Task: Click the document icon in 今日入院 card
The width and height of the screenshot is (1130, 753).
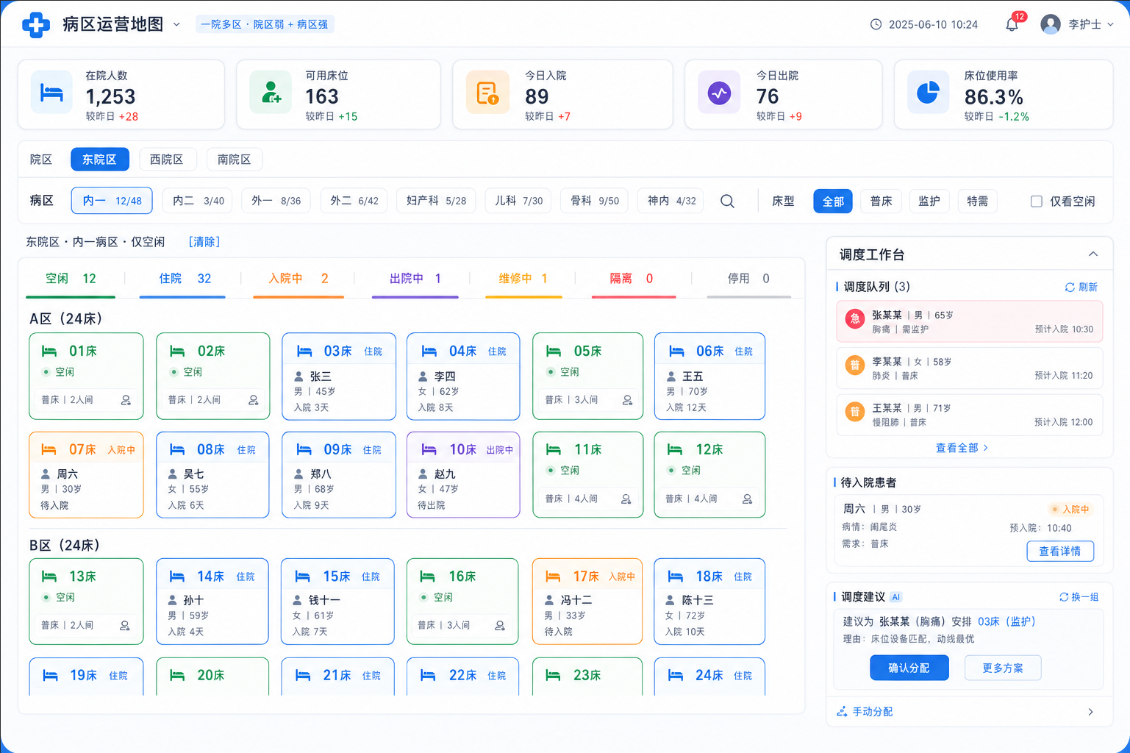Action: 487,93
